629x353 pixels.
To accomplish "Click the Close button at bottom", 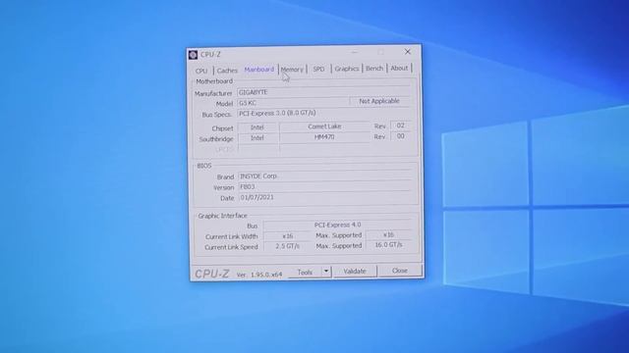I will coord(400,271).
